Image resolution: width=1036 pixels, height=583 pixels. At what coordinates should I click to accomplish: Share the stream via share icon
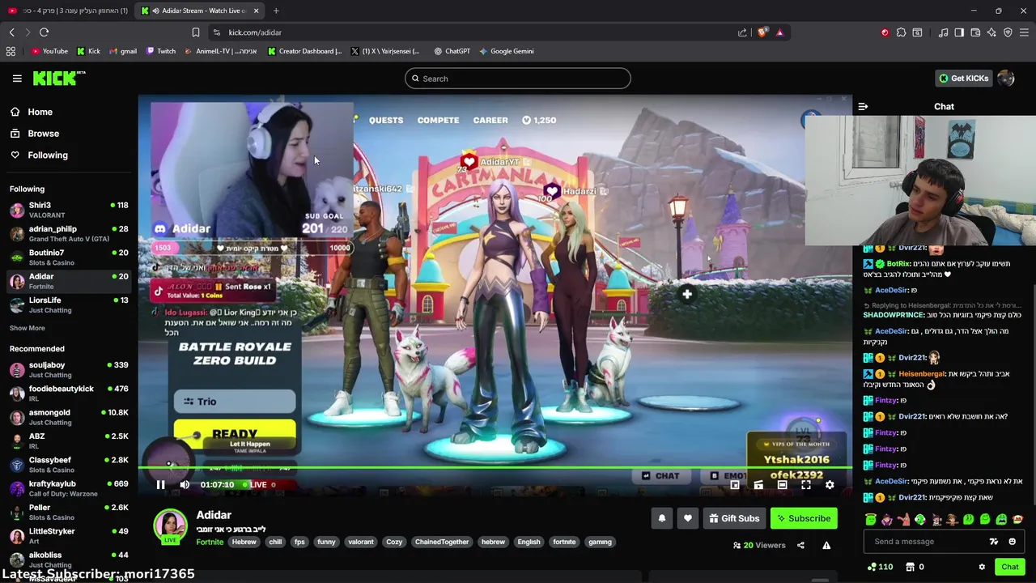[x=800, y=546]
